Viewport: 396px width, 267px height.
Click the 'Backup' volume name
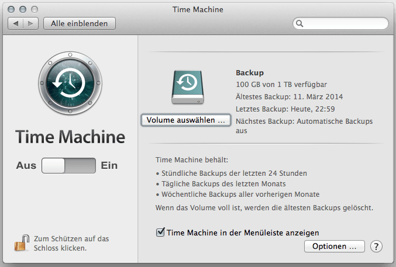(x=250, y=72)
